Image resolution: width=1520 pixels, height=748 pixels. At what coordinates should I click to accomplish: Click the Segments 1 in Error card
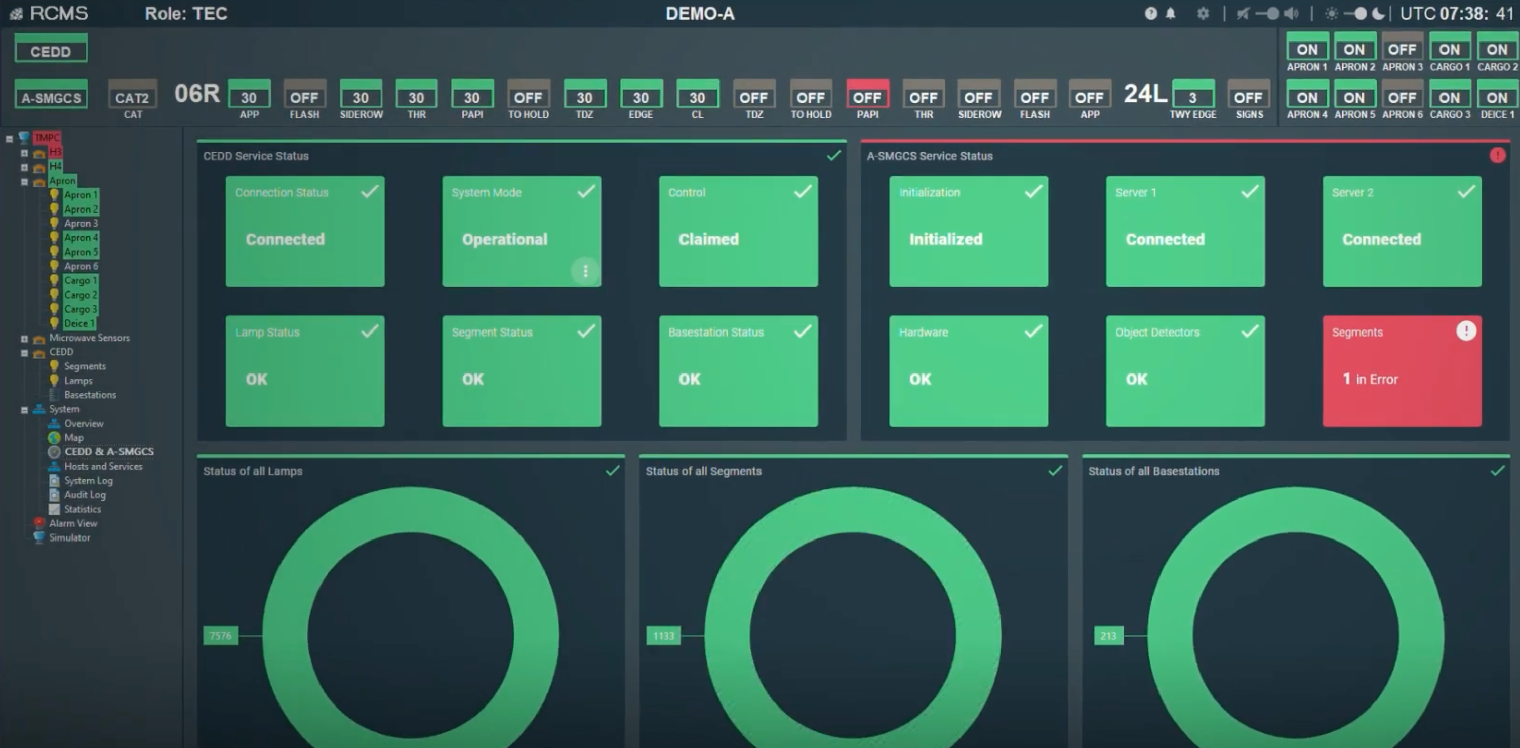point(1402,371)
